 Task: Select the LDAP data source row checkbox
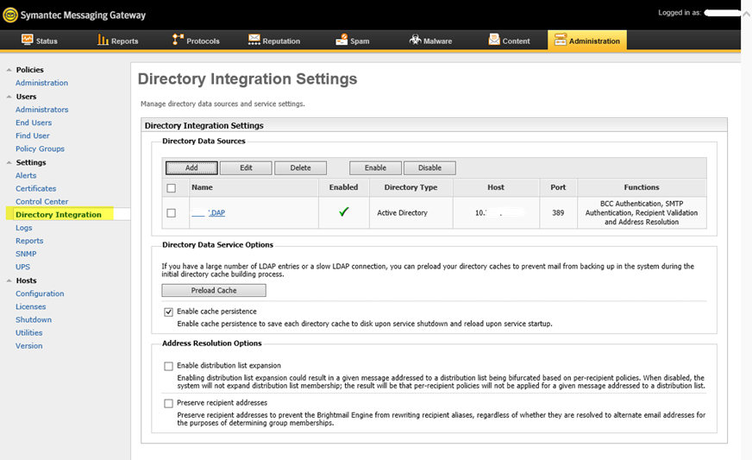172,212
